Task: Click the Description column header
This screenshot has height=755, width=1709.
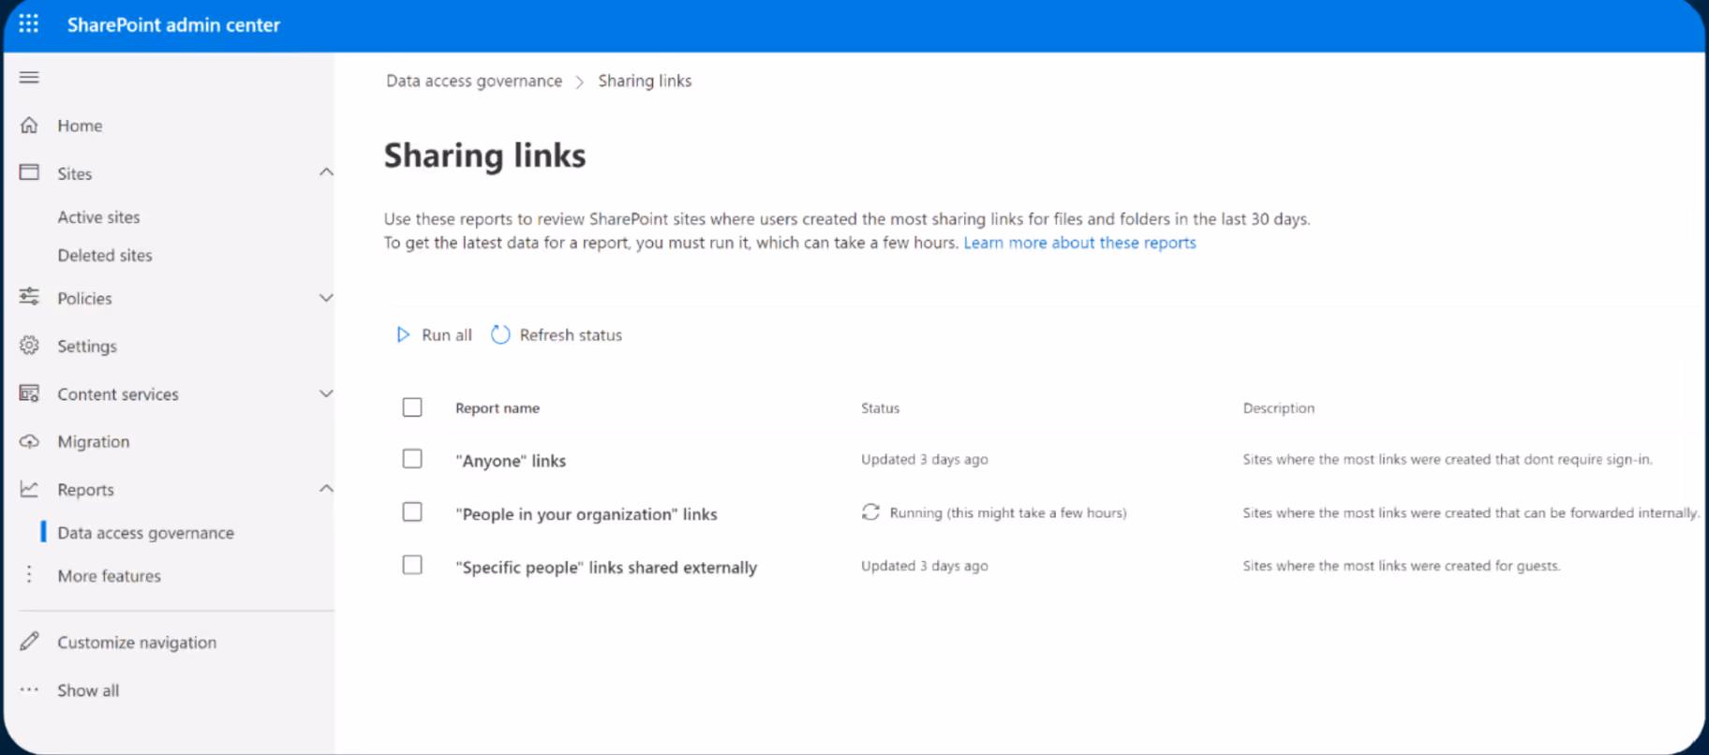Action: click(1278, 408)
